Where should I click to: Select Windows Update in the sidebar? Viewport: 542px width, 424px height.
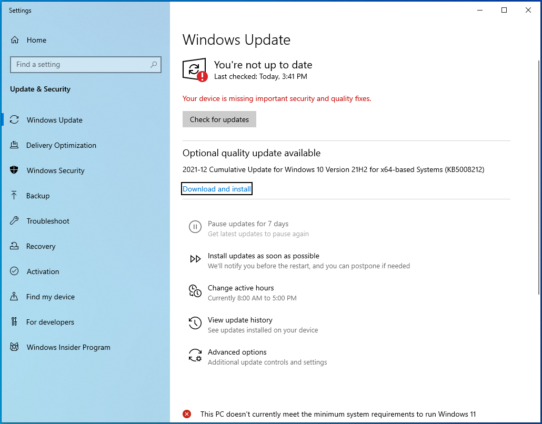pyautogui.click(x=86, y=120)
